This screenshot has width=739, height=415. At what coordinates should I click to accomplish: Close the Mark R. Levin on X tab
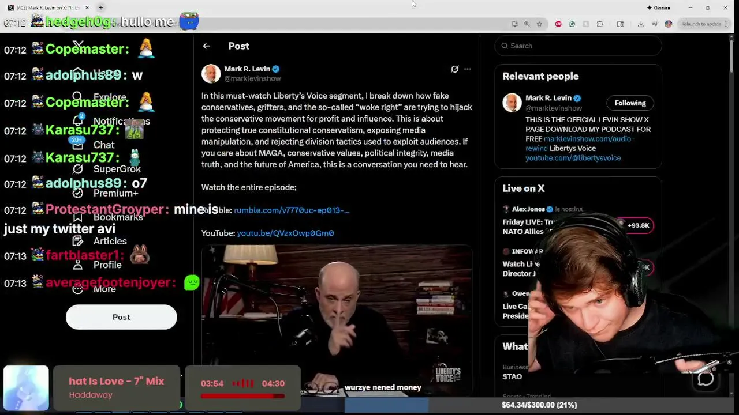coord(87,7)
